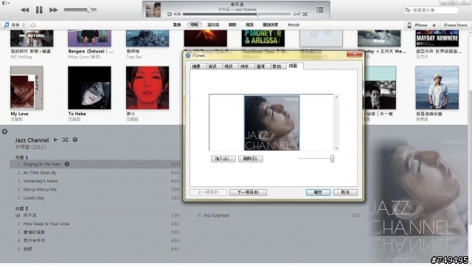Select the Jazz Channel artwork in the dialog
Screen dimensions: 472x266
[271, 123]
